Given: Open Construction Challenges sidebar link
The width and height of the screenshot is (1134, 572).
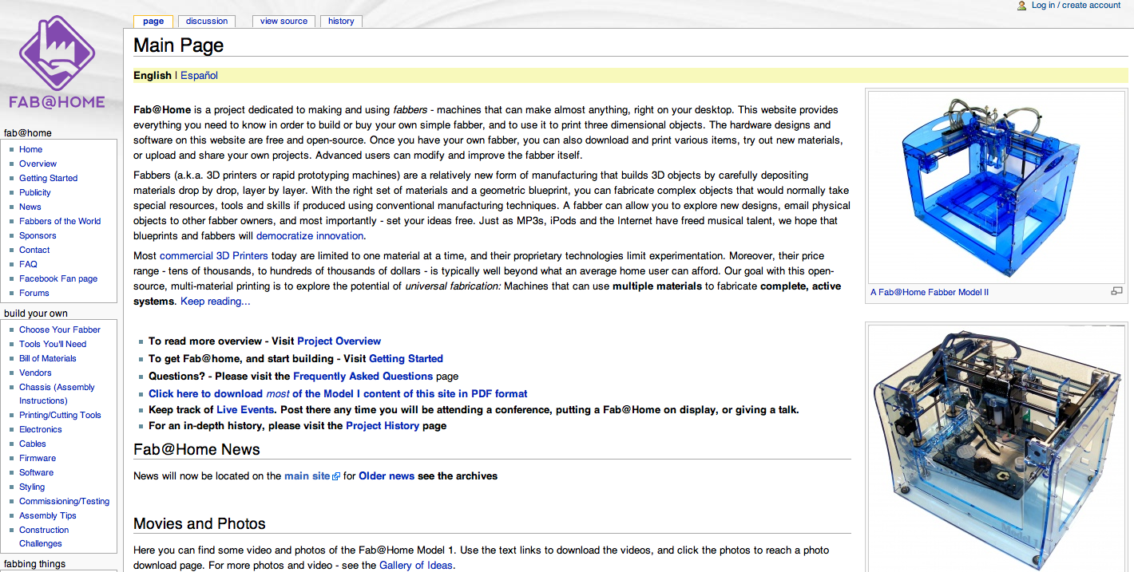Looking at the screenshot, I should [x=44, y=537].
